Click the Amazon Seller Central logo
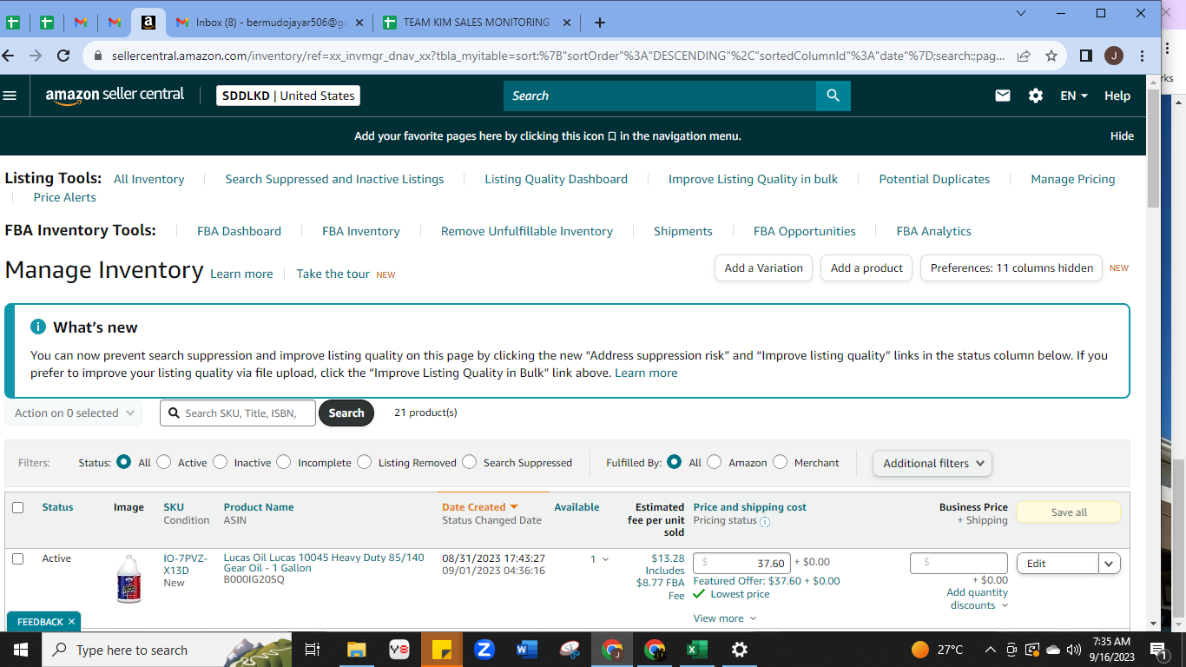Screen dimensions: 1186x667 (x=115, y=96)
